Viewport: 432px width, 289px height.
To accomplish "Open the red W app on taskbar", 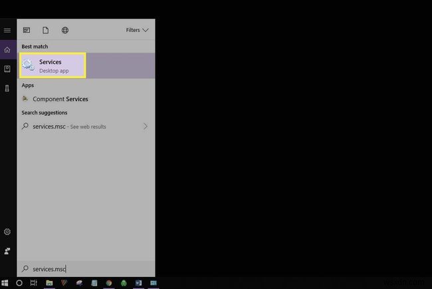I will click(x=64, y=283).
